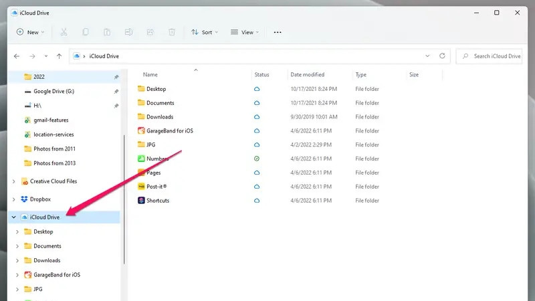Refresh the iCloud Drive listing
This screenshot has height=301, width=535.
(x=442, y=56)
